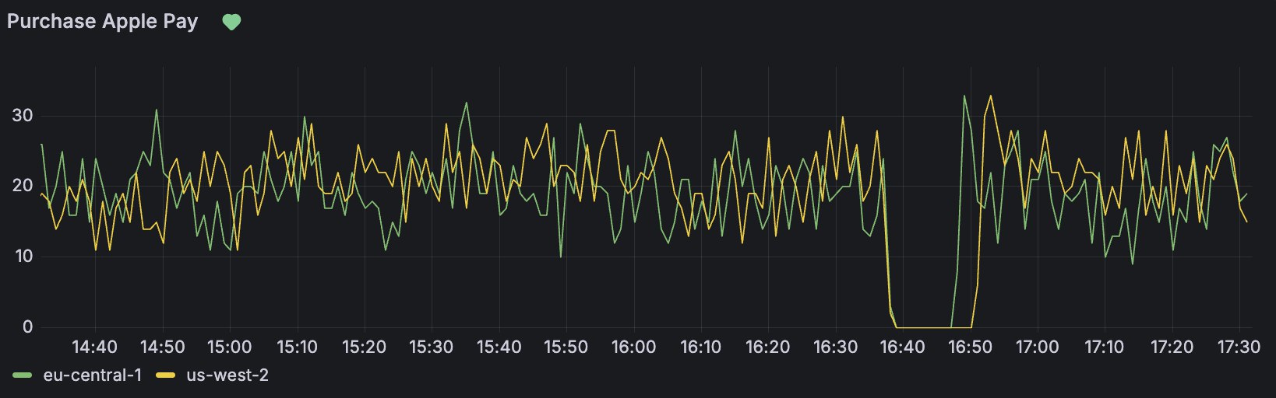Click the y-axis value 20

coord(23,186)
